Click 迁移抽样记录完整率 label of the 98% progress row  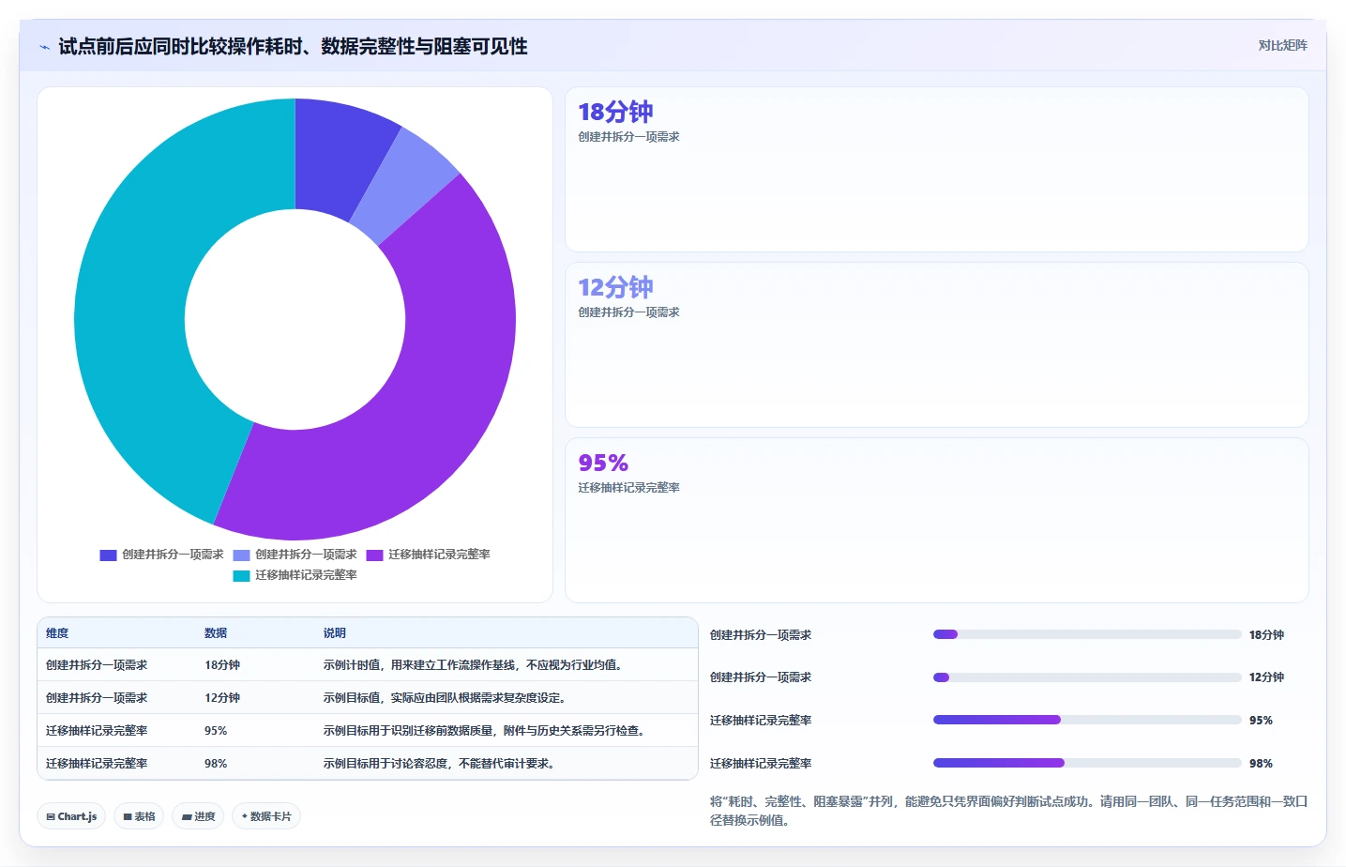[x=761, y=764]
